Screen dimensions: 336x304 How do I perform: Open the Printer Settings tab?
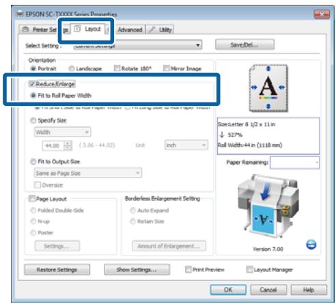44,29
